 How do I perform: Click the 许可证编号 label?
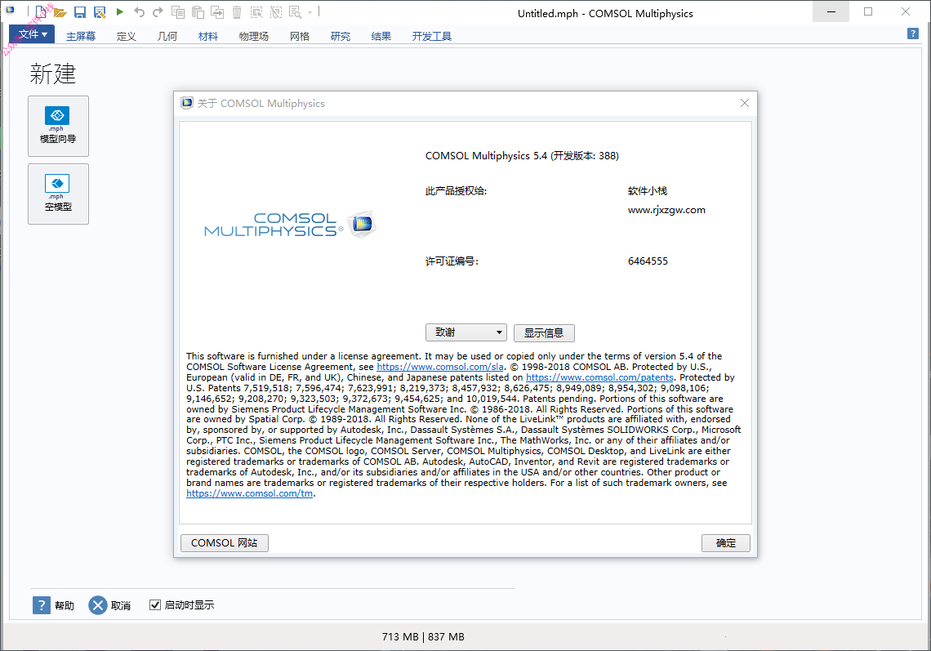point(452,261)
